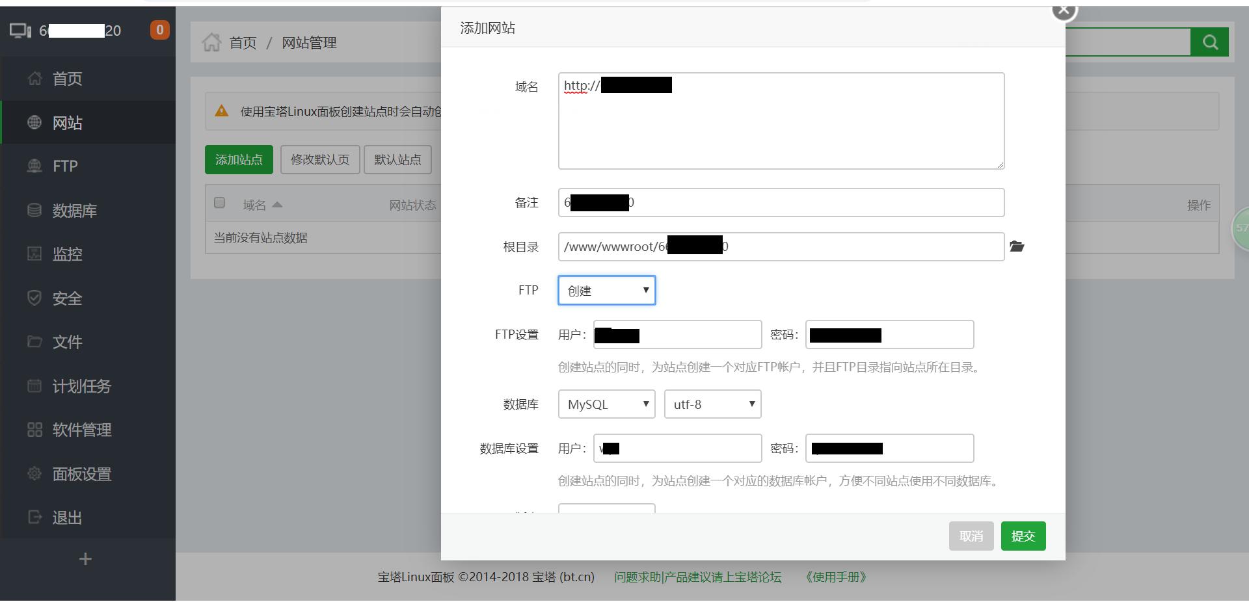The height and width of the screenshot is (602, 1249).
Task: Open the FTP 创建 dropdown
Action: pos(606,290)
